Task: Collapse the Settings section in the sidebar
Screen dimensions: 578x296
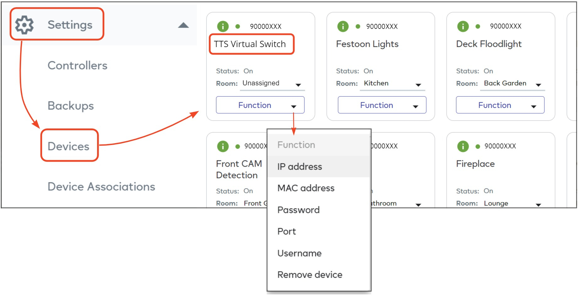Action: click(183, 26)
